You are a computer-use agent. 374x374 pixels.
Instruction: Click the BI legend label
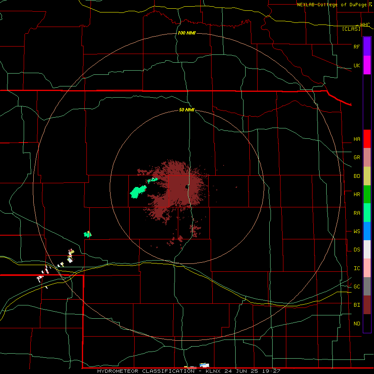pos(357,305)
